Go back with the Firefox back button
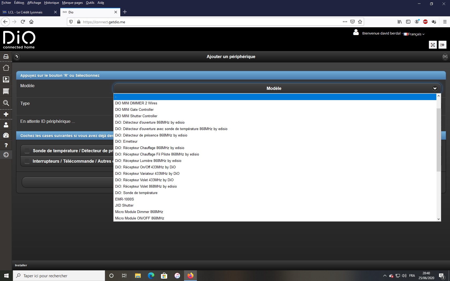Screen dimensions: 450x281 (x=5, y=22)
